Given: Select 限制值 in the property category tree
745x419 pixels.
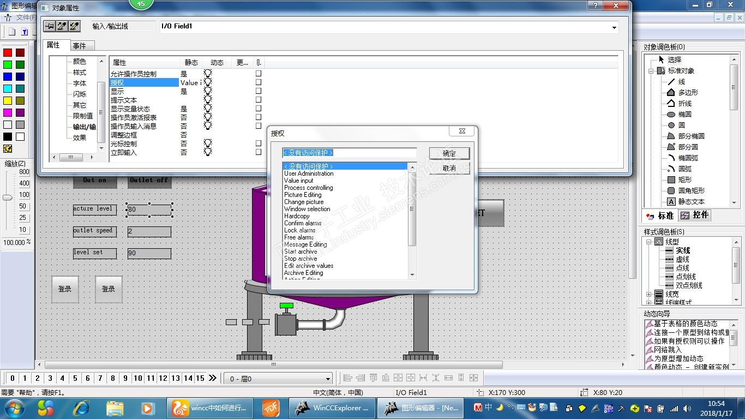Looking at the screenshot, I should pos(83,116).
